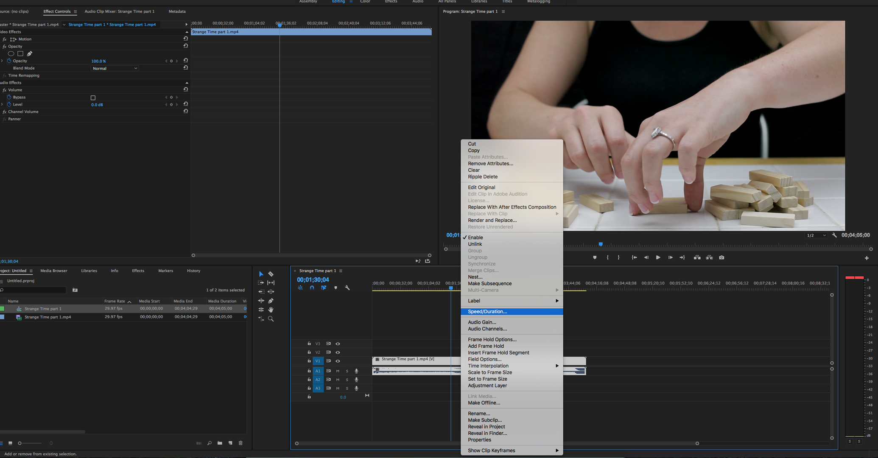878x458 pixels.
Task: Click the Play button in Program monitor
Action: coord(658,257)
